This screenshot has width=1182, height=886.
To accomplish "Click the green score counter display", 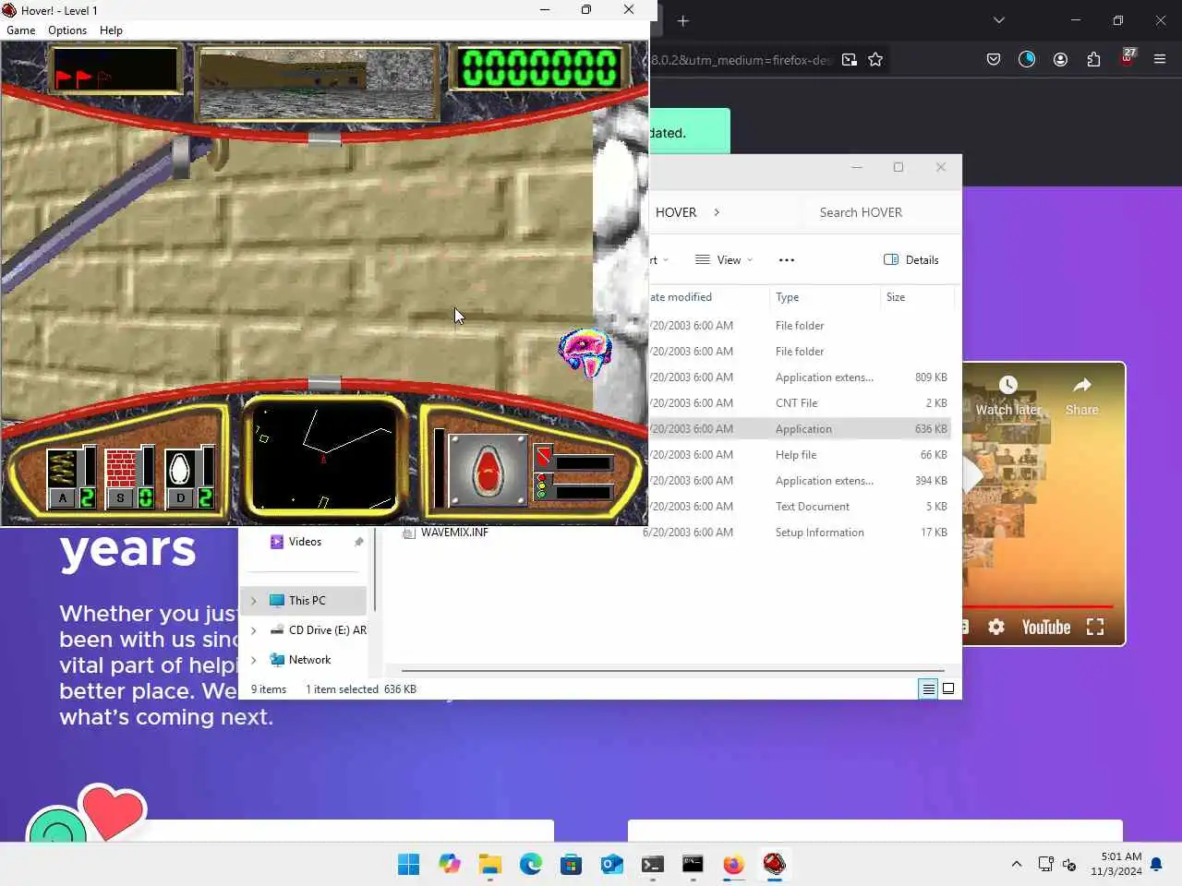I will (x=540, y=68).
